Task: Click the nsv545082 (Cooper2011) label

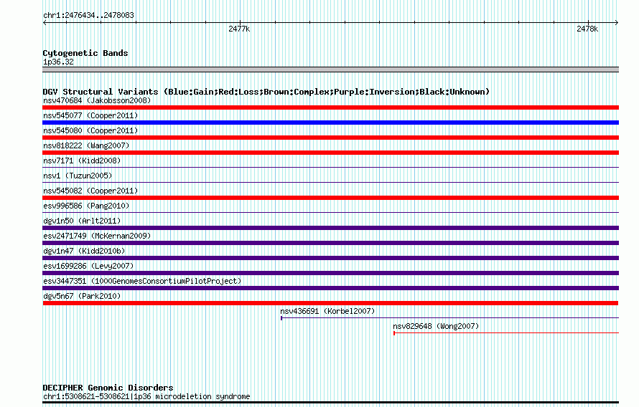Action: click(90, 191)
